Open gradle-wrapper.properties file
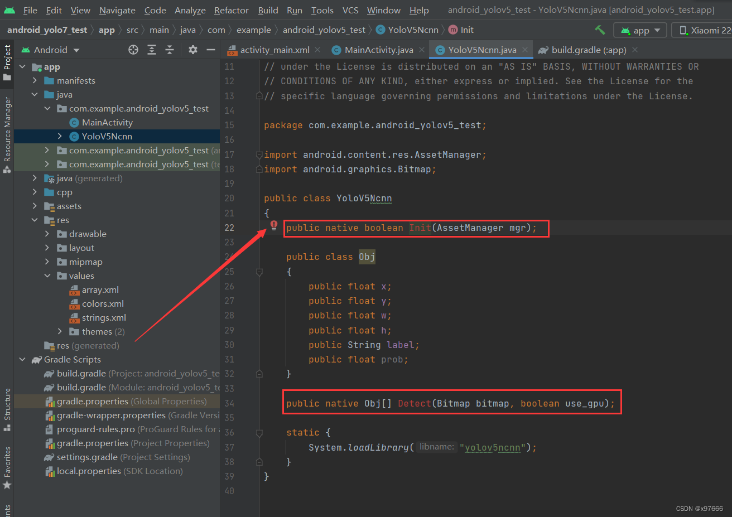The image size is (732, 517). [x=132, y=415]
